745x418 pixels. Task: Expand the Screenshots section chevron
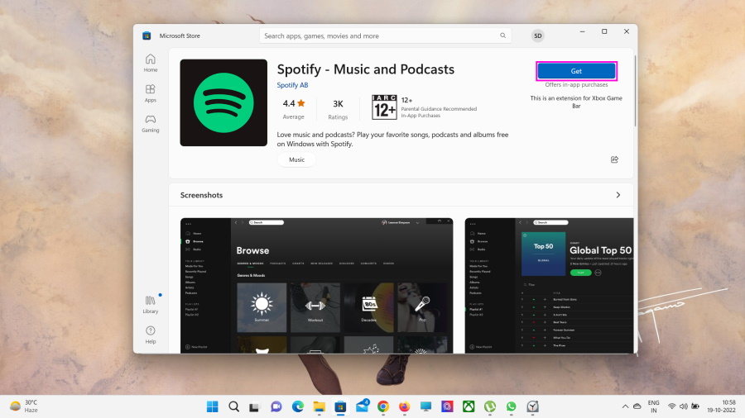tap(618, 195)
